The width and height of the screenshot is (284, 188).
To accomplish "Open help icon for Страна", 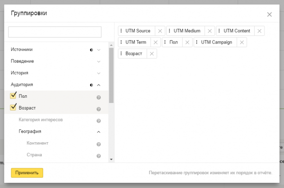I will (x=99, y=156).
